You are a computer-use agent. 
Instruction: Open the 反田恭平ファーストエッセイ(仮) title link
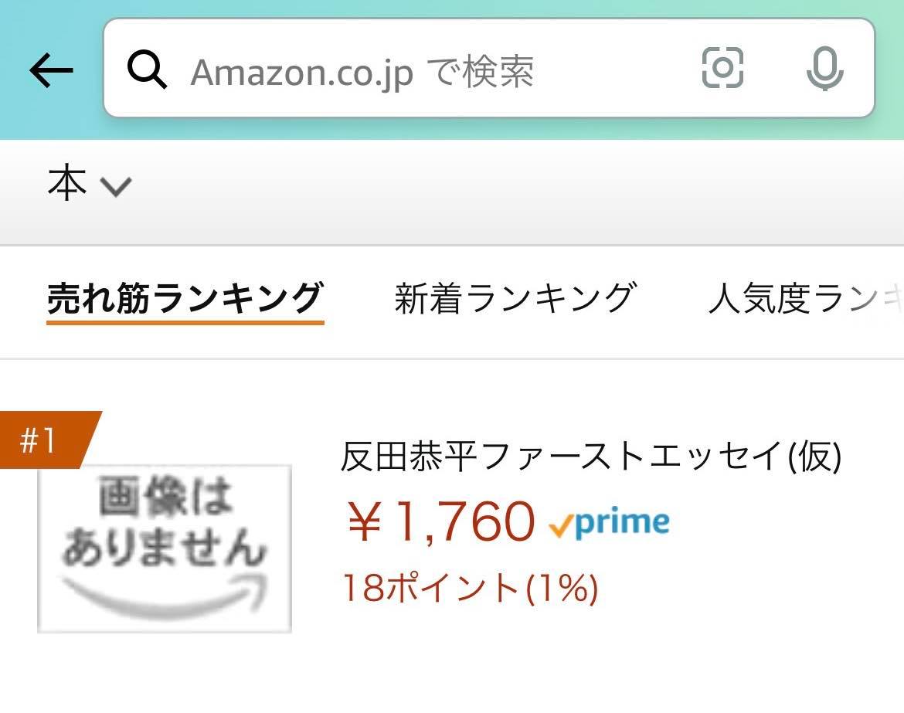coord(591,457)
